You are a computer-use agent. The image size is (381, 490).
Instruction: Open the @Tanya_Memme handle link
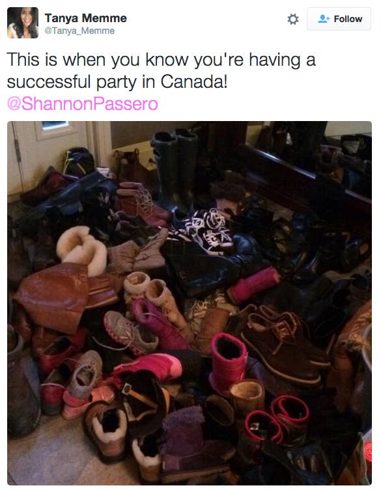coord(79,31)
